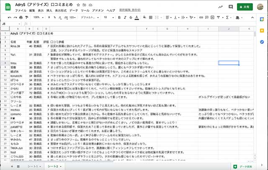Click the name box cell reference

click(x=10, y=24)
